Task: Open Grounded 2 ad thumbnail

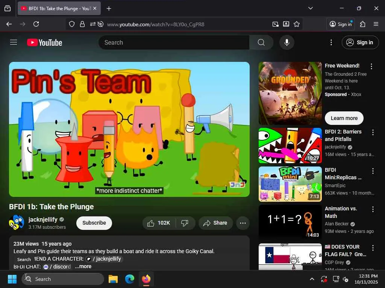Action: pos(290,93)
